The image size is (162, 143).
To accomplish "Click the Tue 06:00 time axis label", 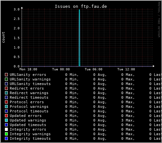I will [94, 69].
